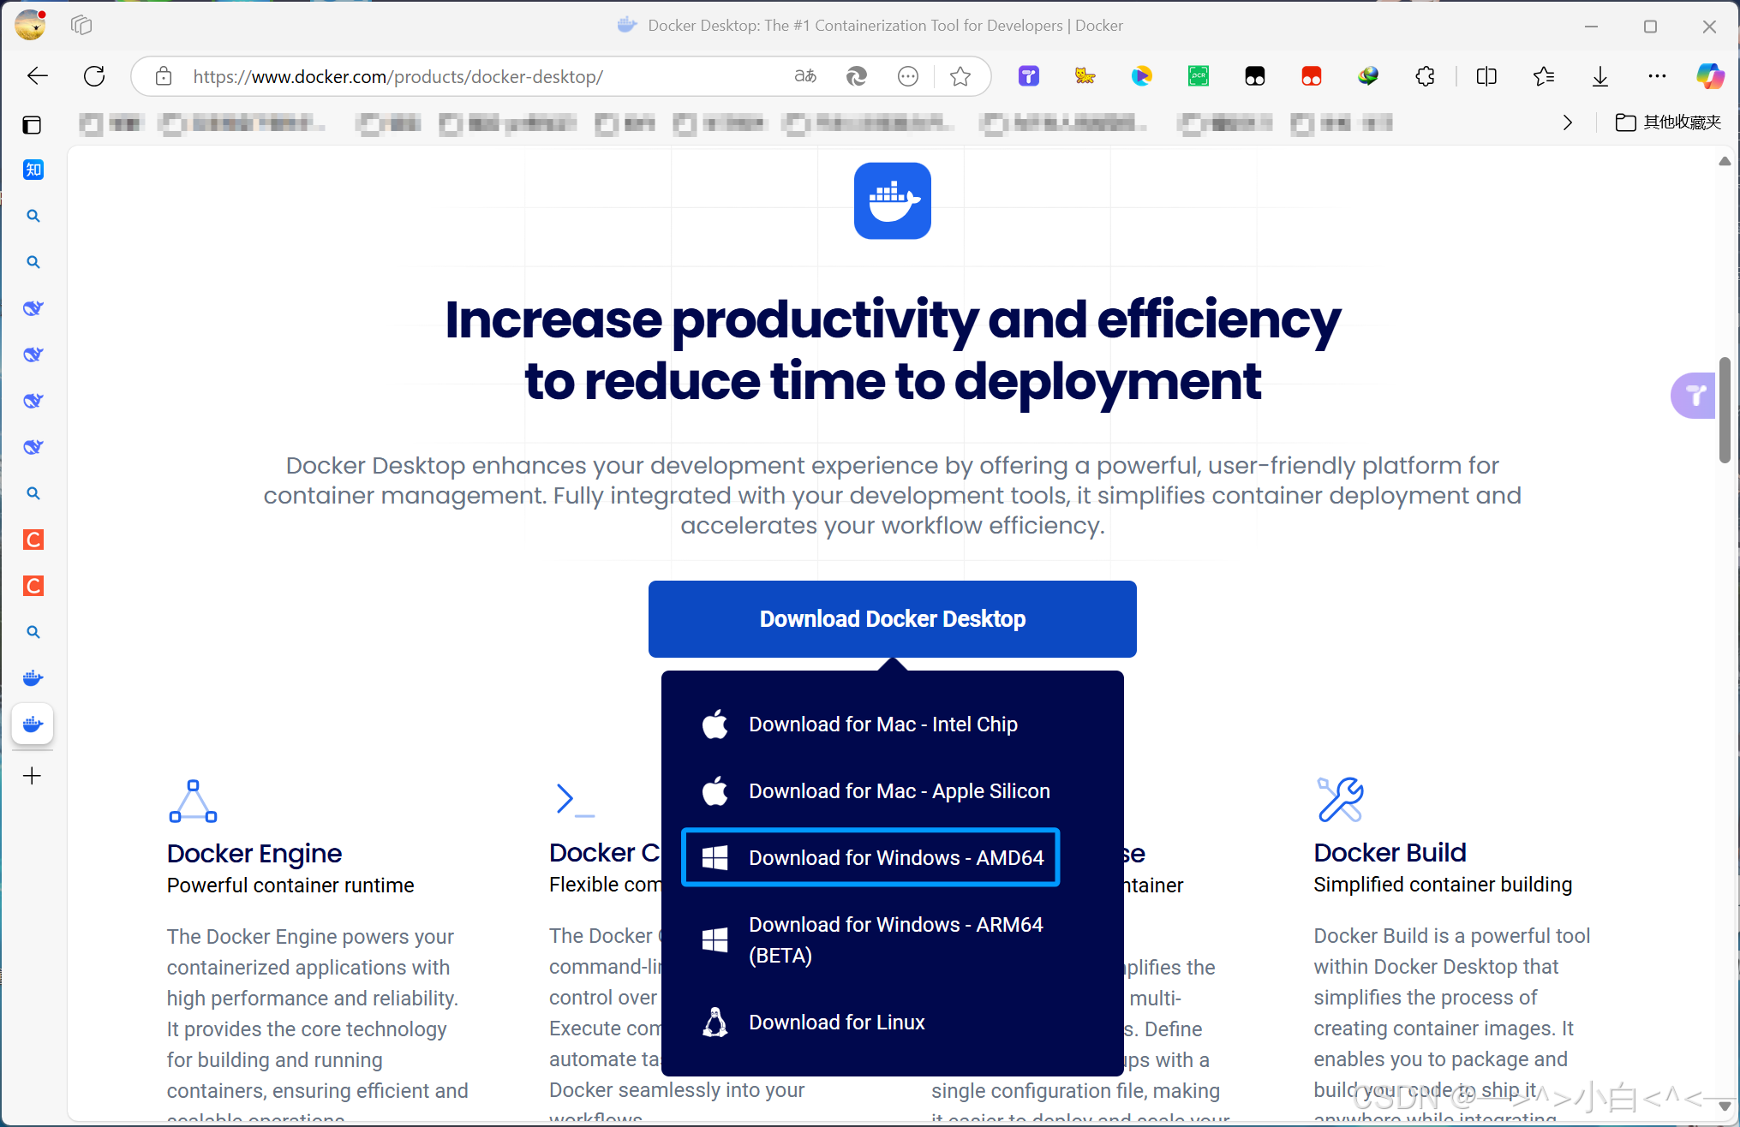Toggle the vertical tabs pane icon
Viewport: 1740px width, 1127px height.
pos(32,125)
